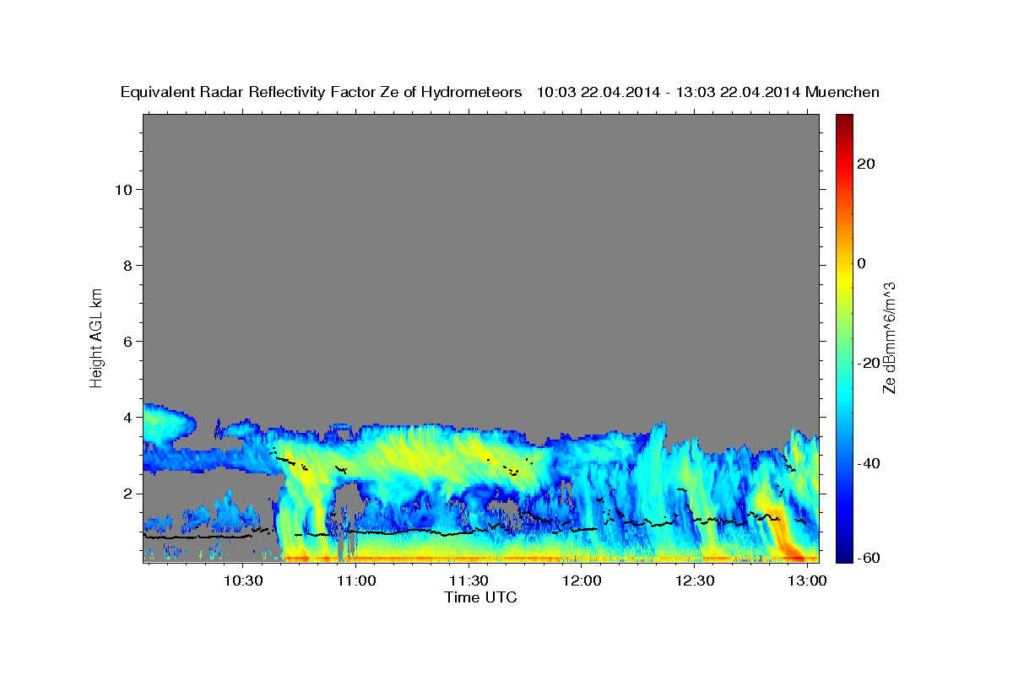
Task: Click the colorbar label '-60'
Action: click(868, 558)
